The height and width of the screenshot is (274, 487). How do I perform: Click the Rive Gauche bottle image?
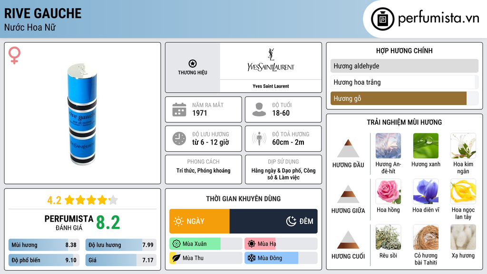point(82,114)
